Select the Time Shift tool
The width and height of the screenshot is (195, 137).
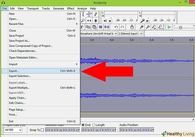[89, 21]
